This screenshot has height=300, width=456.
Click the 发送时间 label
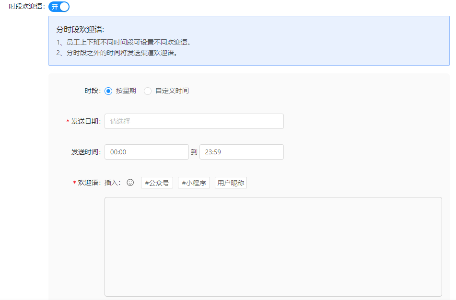(x=86, y=152)
